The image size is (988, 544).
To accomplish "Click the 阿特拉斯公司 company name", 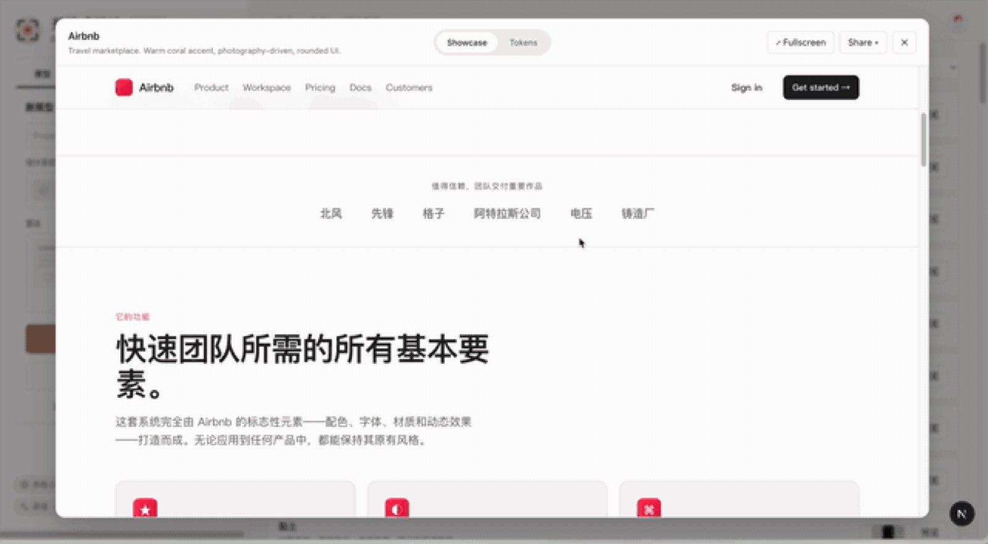I will [x=507, y=213].
